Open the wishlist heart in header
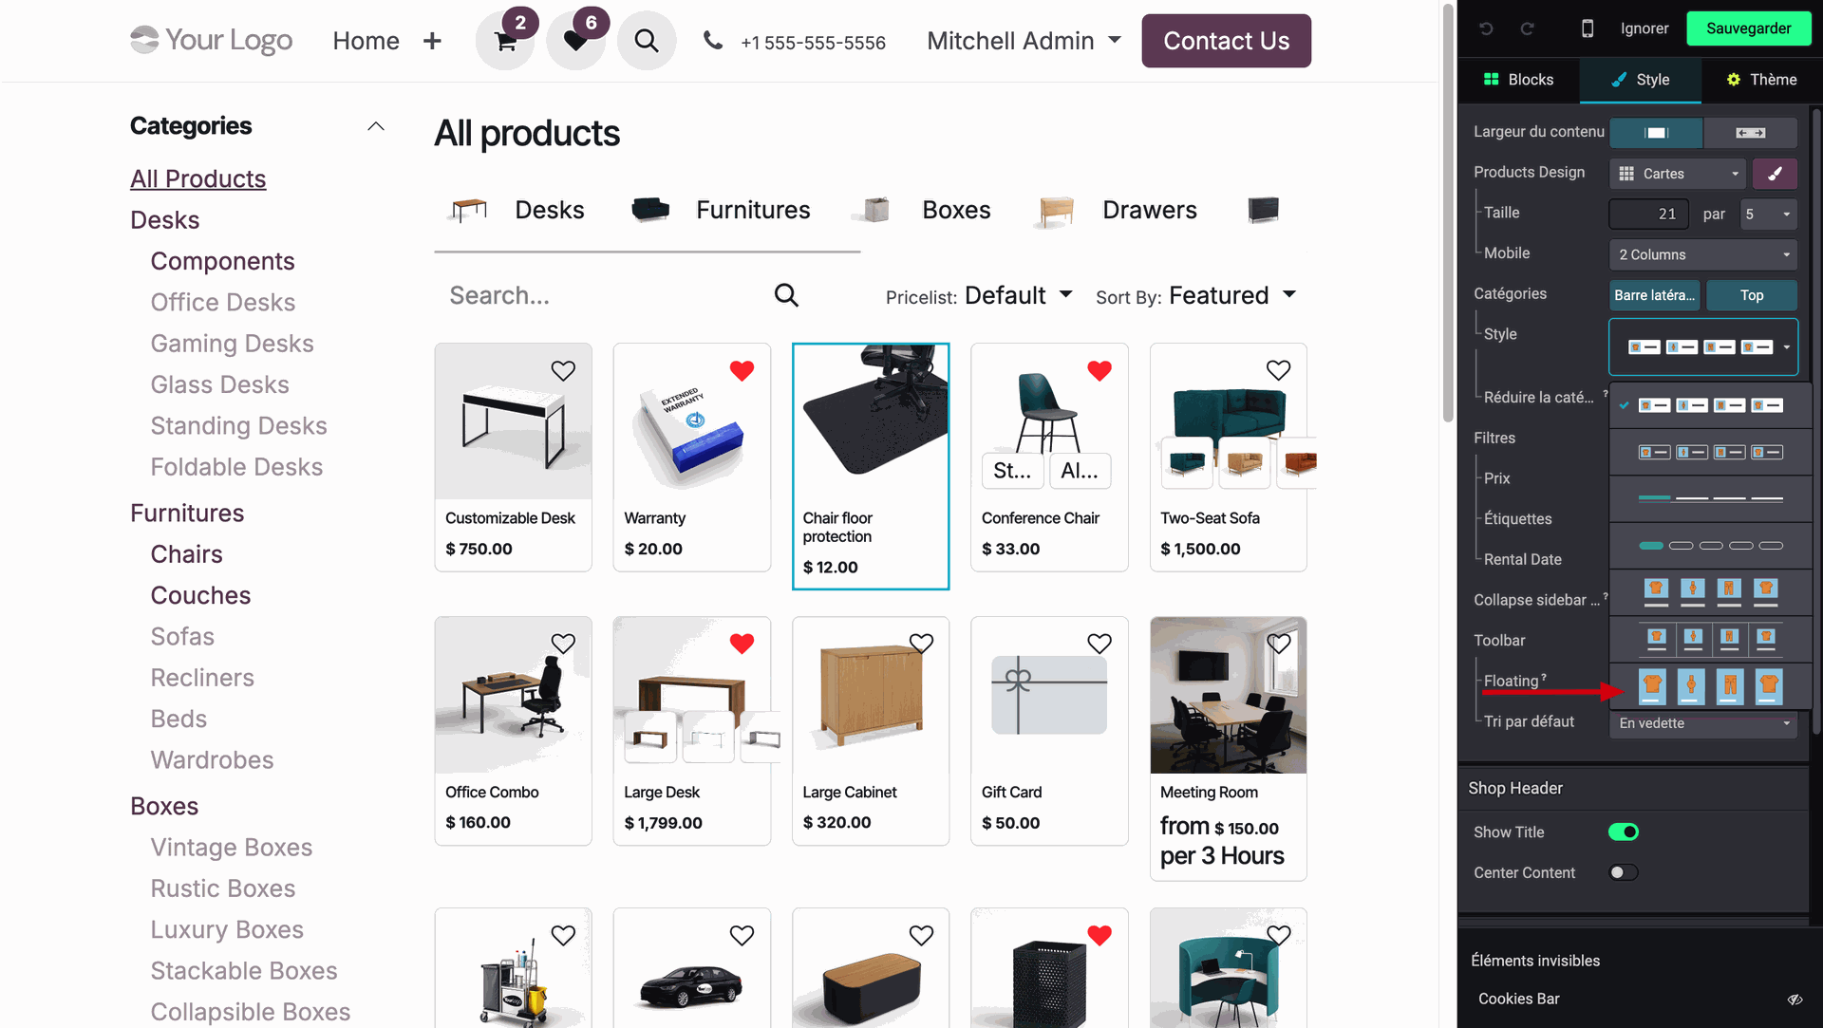 click(575, 41)
